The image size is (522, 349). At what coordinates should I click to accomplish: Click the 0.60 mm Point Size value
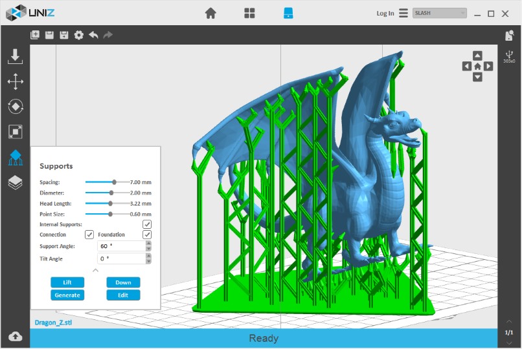(141, 214)
